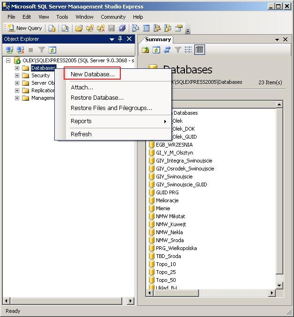The width and height of the screenshot is (294, 317).
Task: Click Summary list horizontal scroll right arrow
Action: point(272,293)
